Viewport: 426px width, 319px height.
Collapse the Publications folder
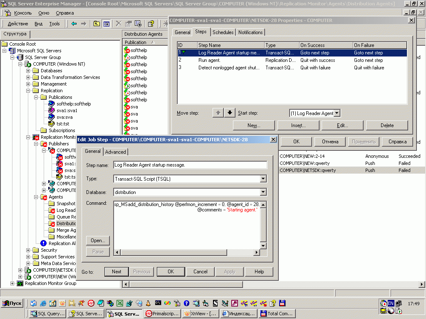[36, 97]
